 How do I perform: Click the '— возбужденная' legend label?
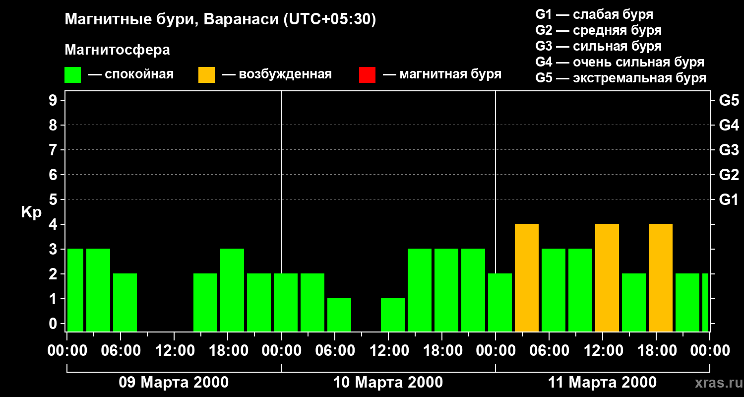pos(277,74)
